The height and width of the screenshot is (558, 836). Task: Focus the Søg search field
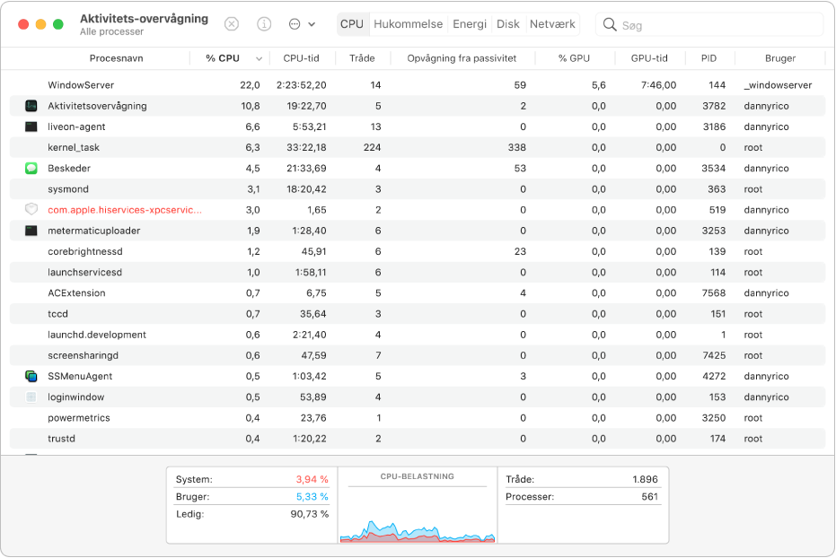(x=709, y=25)
